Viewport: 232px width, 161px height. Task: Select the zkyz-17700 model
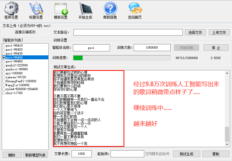[x=4, y=93]
